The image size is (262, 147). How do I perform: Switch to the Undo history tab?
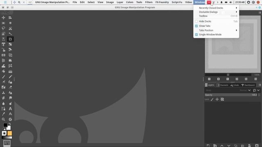pos(235,85)
